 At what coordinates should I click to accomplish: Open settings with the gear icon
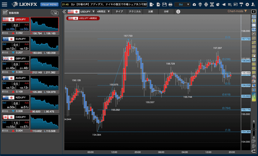247,5
